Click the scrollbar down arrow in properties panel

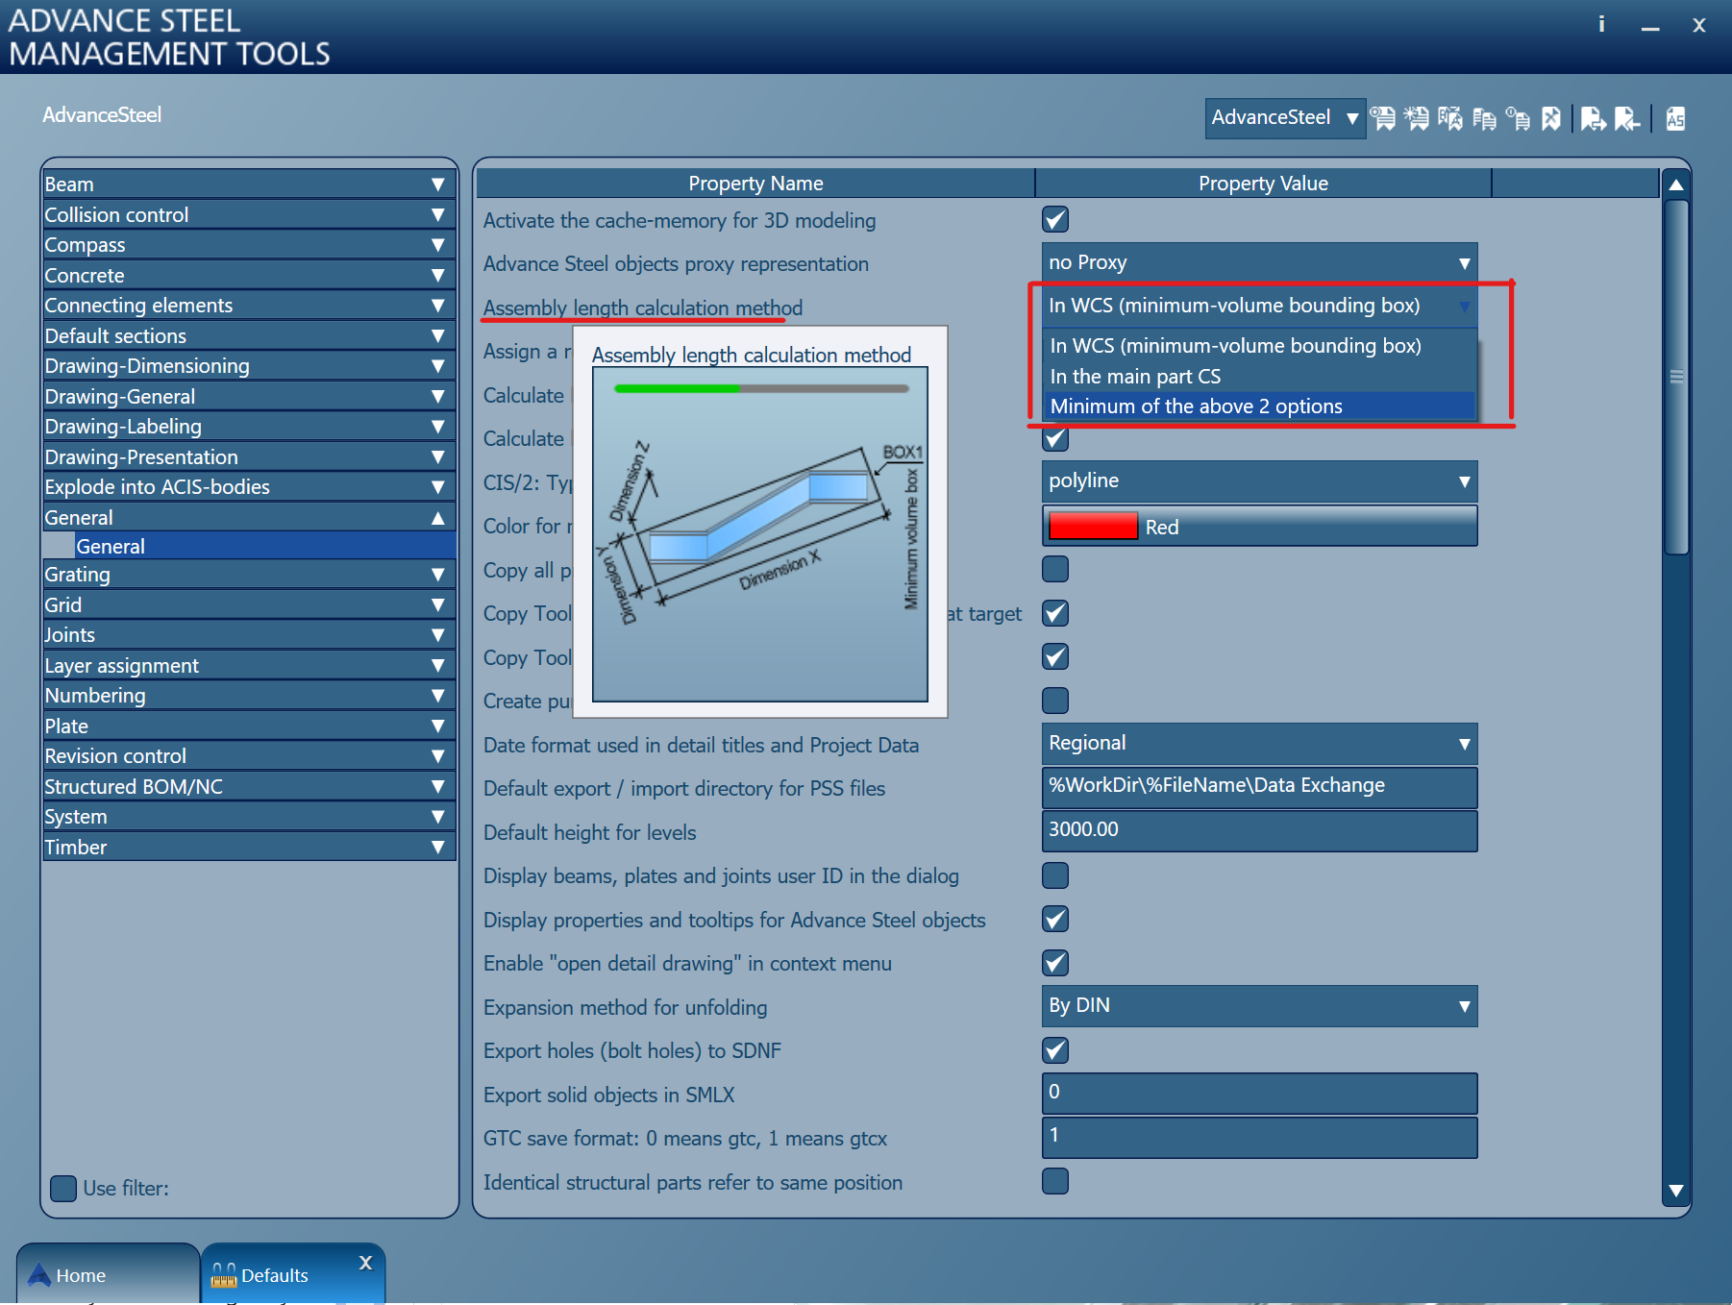(x=1676, y=1192)
